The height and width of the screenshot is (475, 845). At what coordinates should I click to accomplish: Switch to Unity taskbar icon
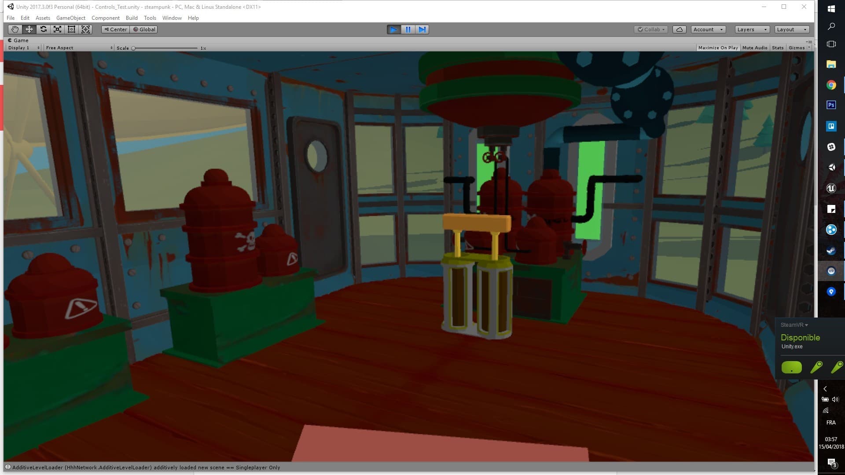point(831,167)
